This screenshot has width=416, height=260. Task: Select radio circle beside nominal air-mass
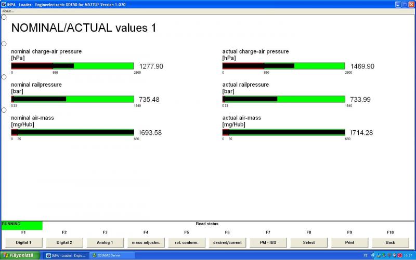click(x=4, y=110)
